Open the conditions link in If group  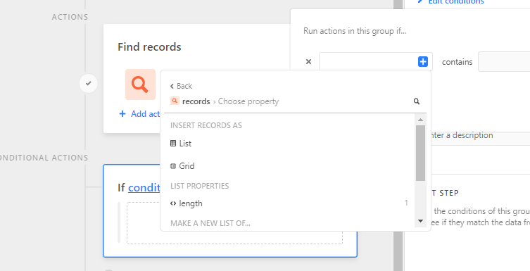(x=144, y=187)
